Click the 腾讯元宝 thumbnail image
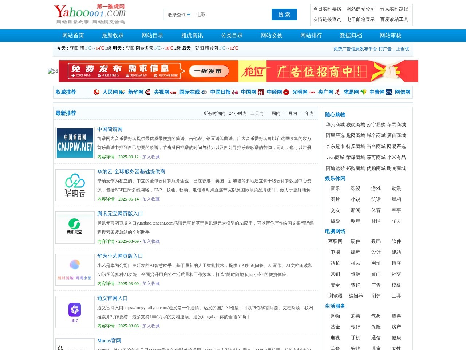 pyautogui.click(x=75, y=227)
